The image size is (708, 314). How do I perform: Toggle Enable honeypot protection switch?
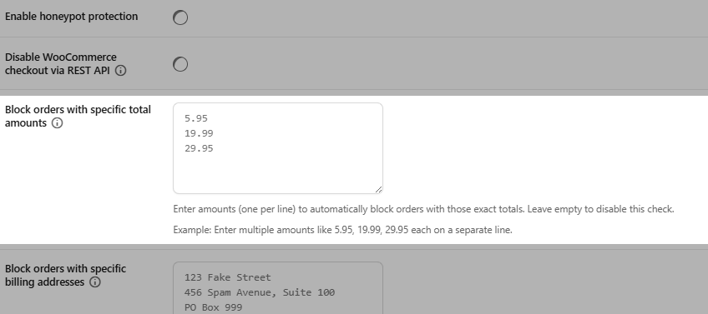pyautogui.click(x=180, y=17)
